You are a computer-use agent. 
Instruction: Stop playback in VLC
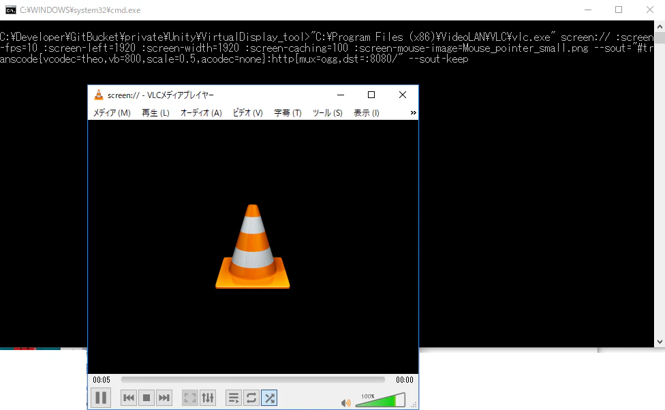pos(146,398)
